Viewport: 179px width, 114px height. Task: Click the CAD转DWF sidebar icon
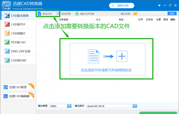click(7, 60)
